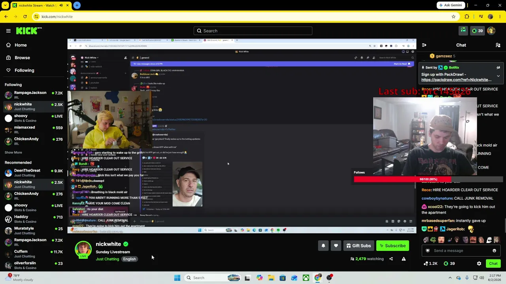The height and width of the screenshot is (284, 506).
Task: Open the PackDraw referral link
Action: pos(456,80)
